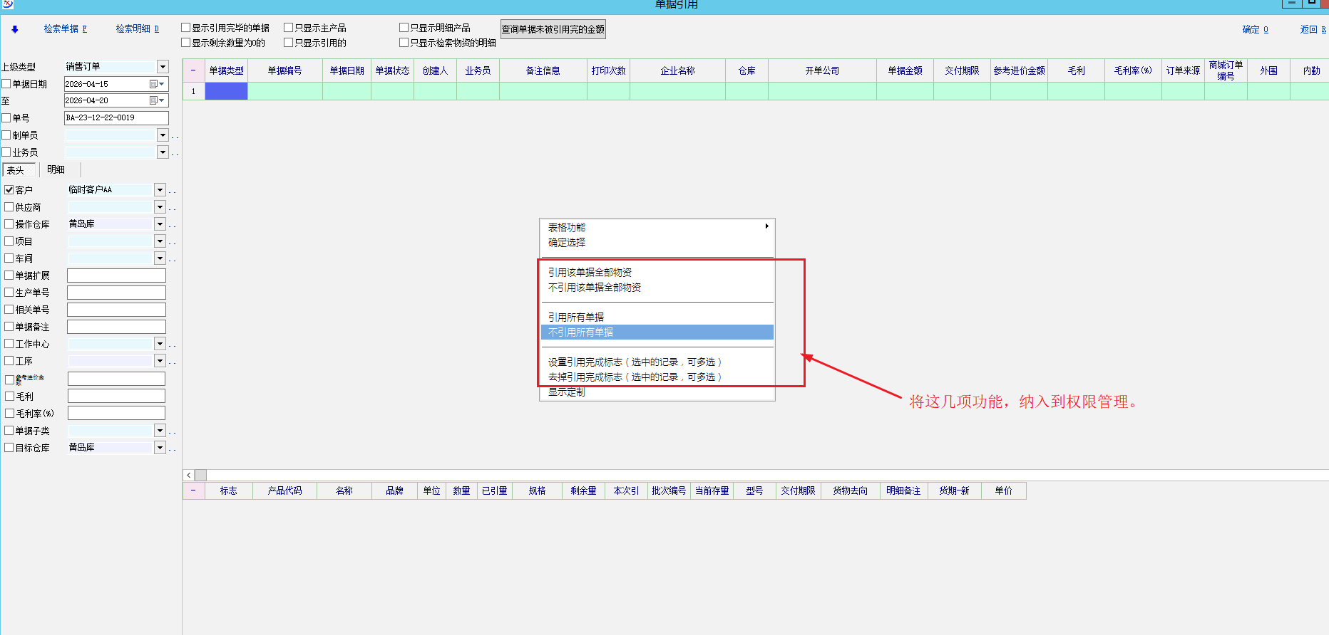Choose 引用该单据全部物资 menu entry
Viewport: 1329px width, 635px height.
590,273
